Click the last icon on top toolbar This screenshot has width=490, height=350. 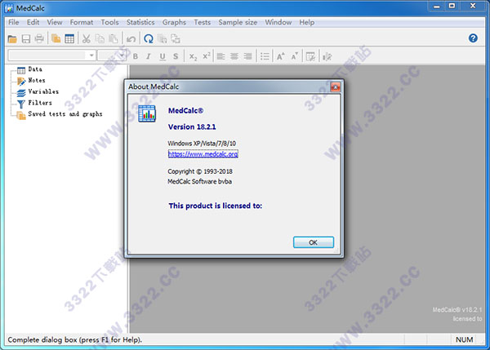click(176, 38)
